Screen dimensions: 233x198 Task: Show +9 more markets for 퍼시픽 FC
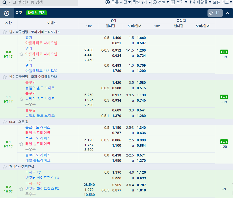(224, 189)
